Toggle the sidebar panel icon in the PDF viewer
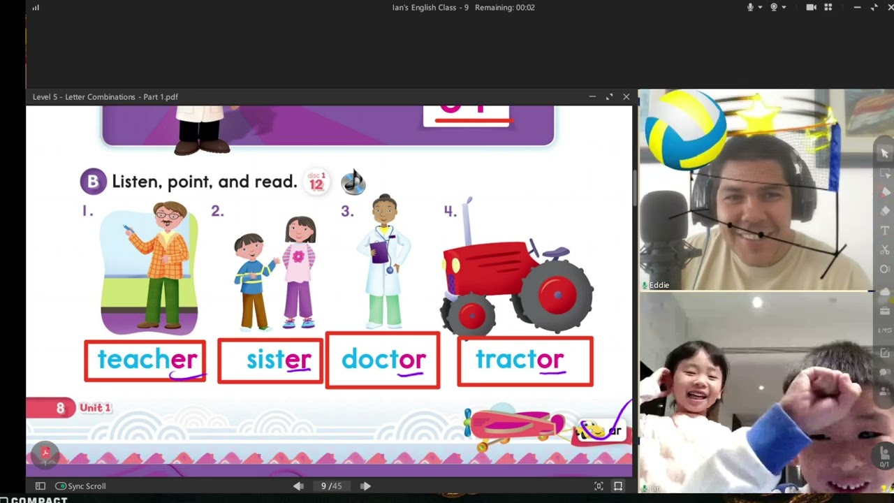The image size is (894, 503). 41,486
